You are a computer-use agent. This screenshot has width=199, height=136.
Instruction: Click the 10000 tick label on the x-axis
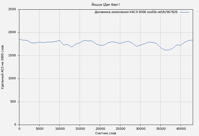[59, 129]
